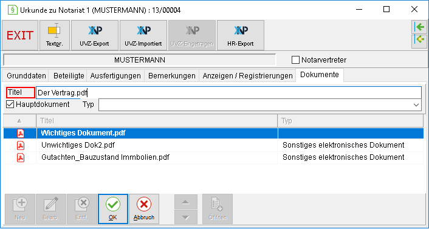
Task: Click the MUSTERMANN notary name field
Action: click(140, 60)
